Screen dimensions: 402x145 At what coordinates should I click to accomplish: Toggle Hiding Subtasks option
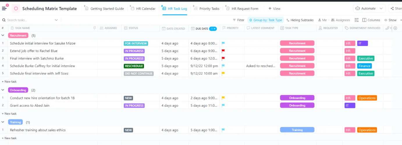point(300,20)
